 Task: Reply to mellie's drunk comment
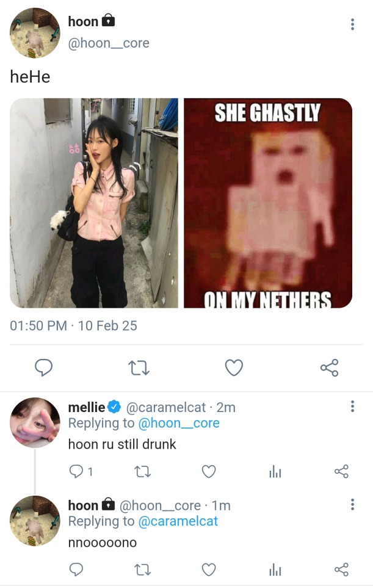(x=76, y=471)
